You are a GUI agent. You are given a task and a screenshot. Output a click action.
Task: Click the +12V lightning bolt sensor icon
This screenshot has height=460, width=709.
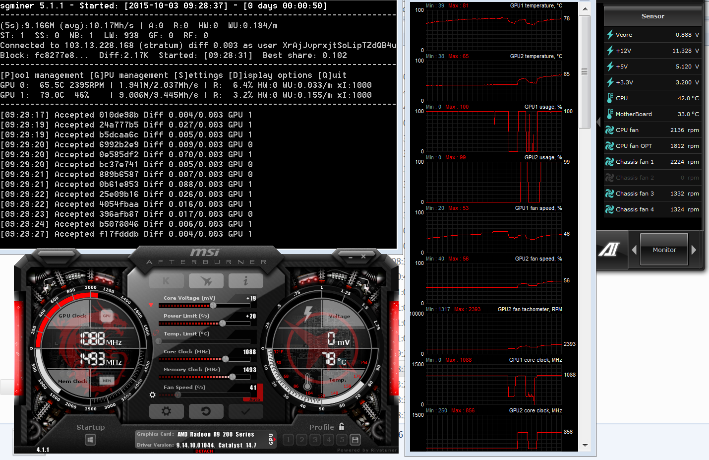pyautogui.click(x=610, y=51)
